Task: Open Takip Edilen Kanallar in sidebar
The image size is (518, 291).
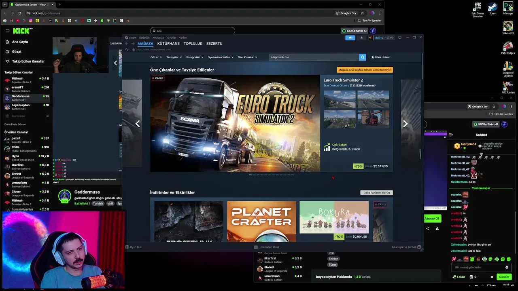Action: coord(25,61)
